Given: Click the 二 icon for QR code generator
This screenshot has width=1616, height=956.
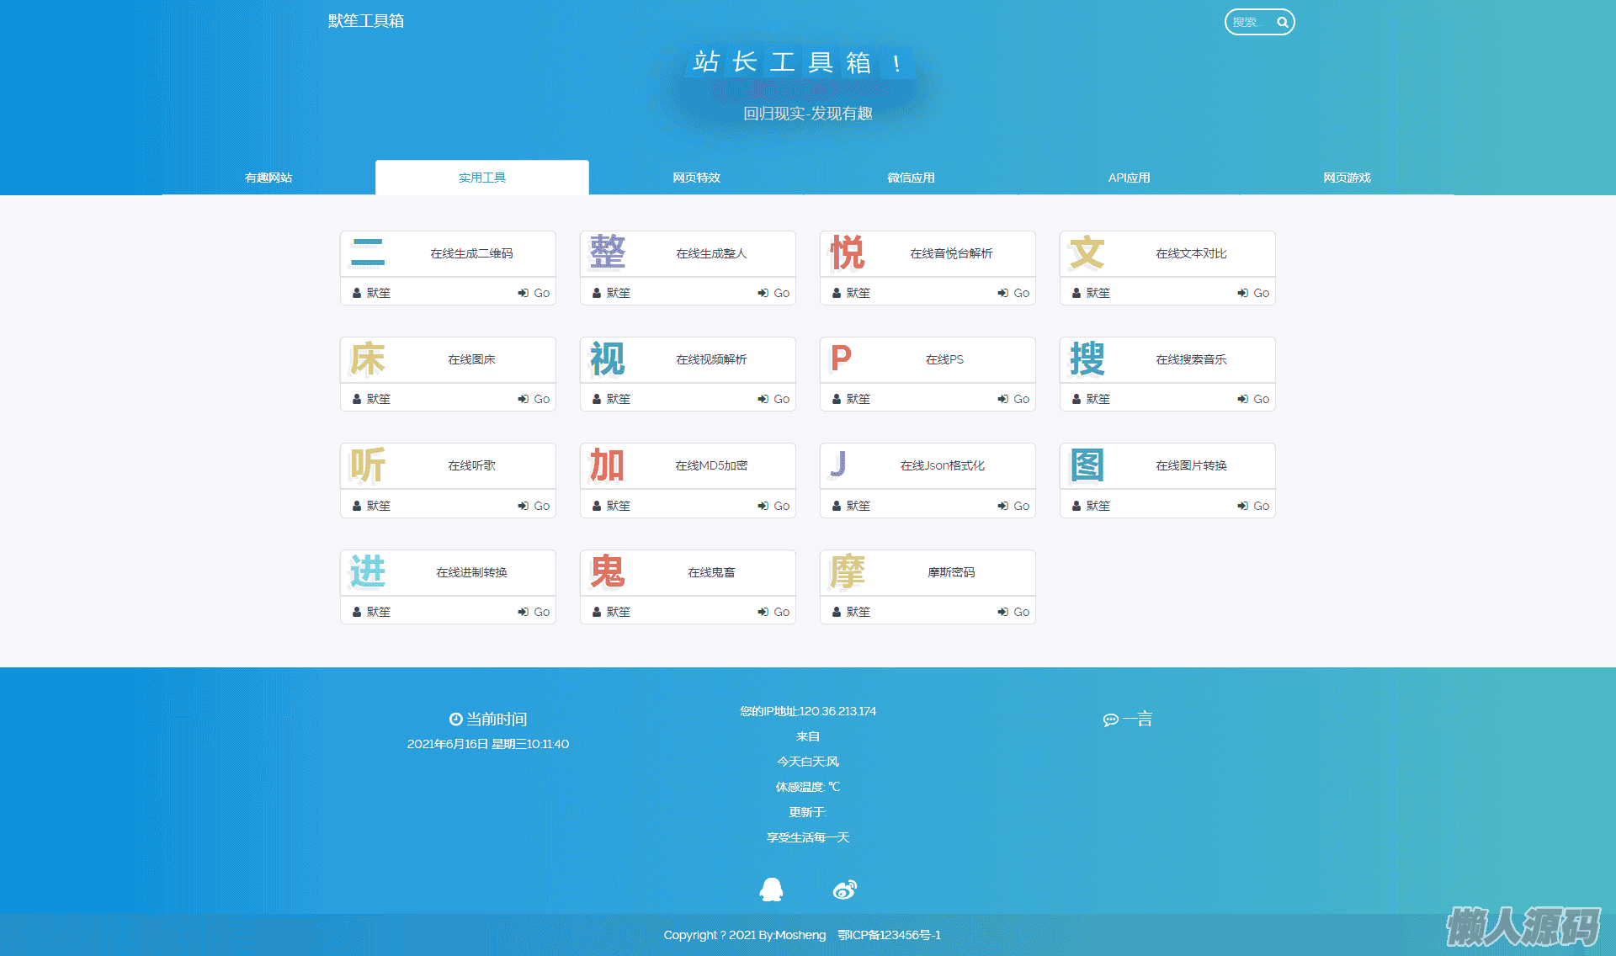Looking at the screenshot, I should click(x=368, y=253).
